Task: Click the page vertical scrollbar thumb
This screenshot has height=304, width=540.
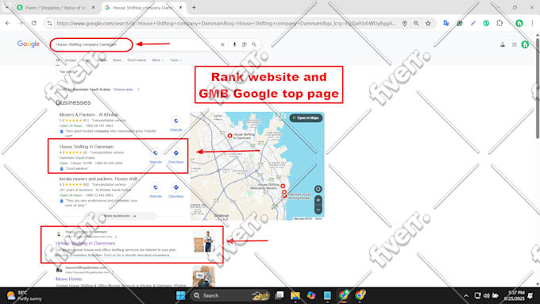Action: [538, 88]
